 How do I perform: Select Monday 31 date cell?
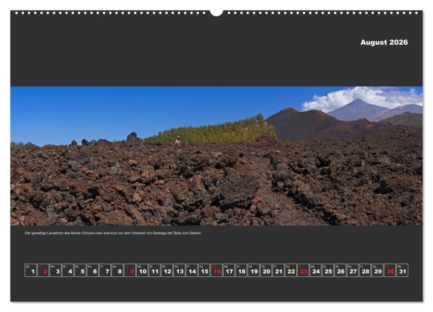[402, 270]
